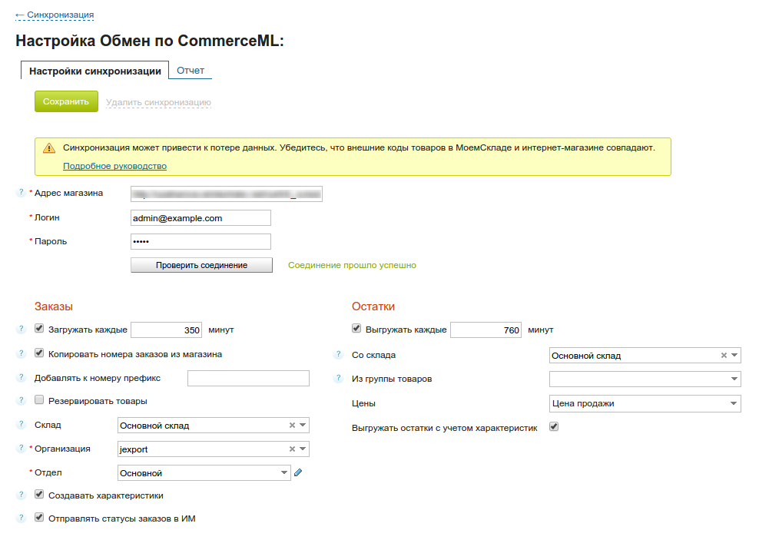Click the pencil edit icon next to Отдел

coord(298,473)
